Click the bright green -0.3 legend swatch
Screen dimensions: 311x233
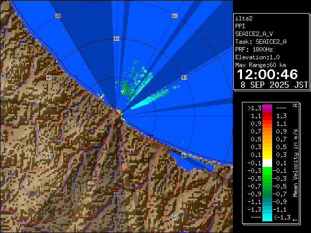(267, 171)
